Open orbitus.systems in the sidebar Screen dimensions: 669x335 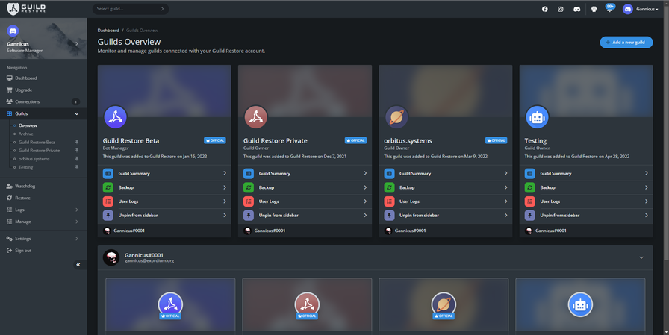tap(34, 159)
